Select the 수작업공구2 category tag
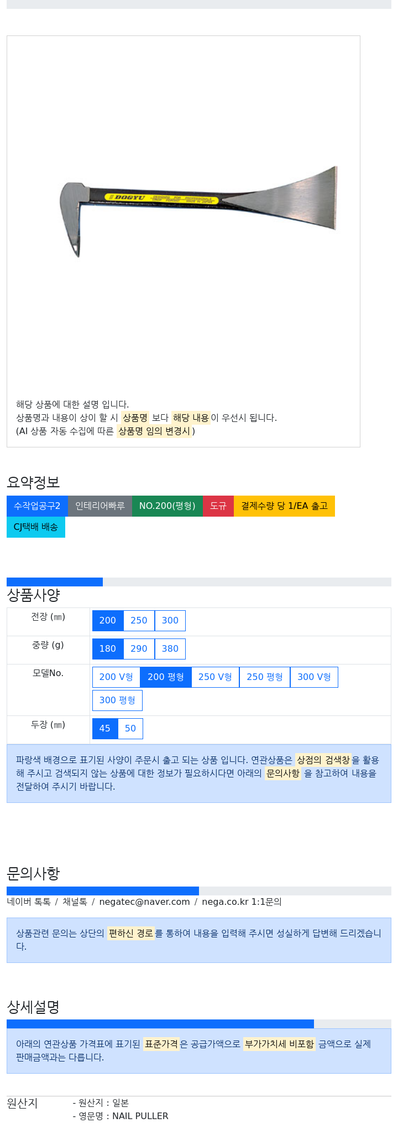 point(37,506)
